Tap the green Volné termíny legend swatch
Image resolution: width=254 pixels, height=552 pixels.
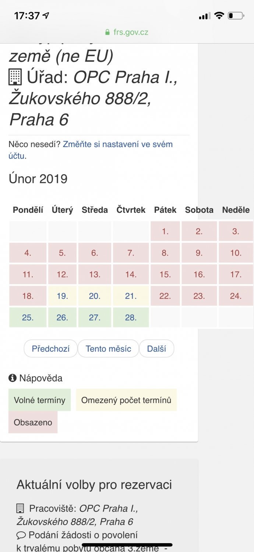click(40, 400)
